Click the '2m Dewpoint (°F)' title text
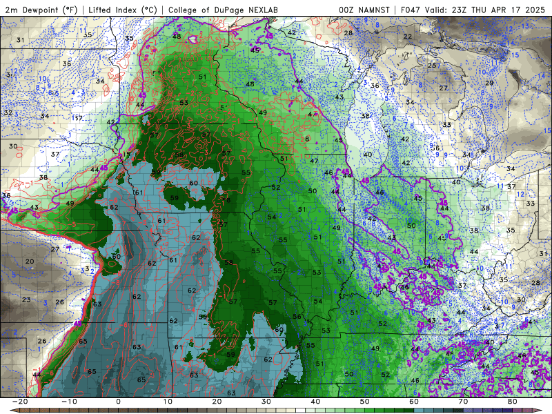 (41, 10)
